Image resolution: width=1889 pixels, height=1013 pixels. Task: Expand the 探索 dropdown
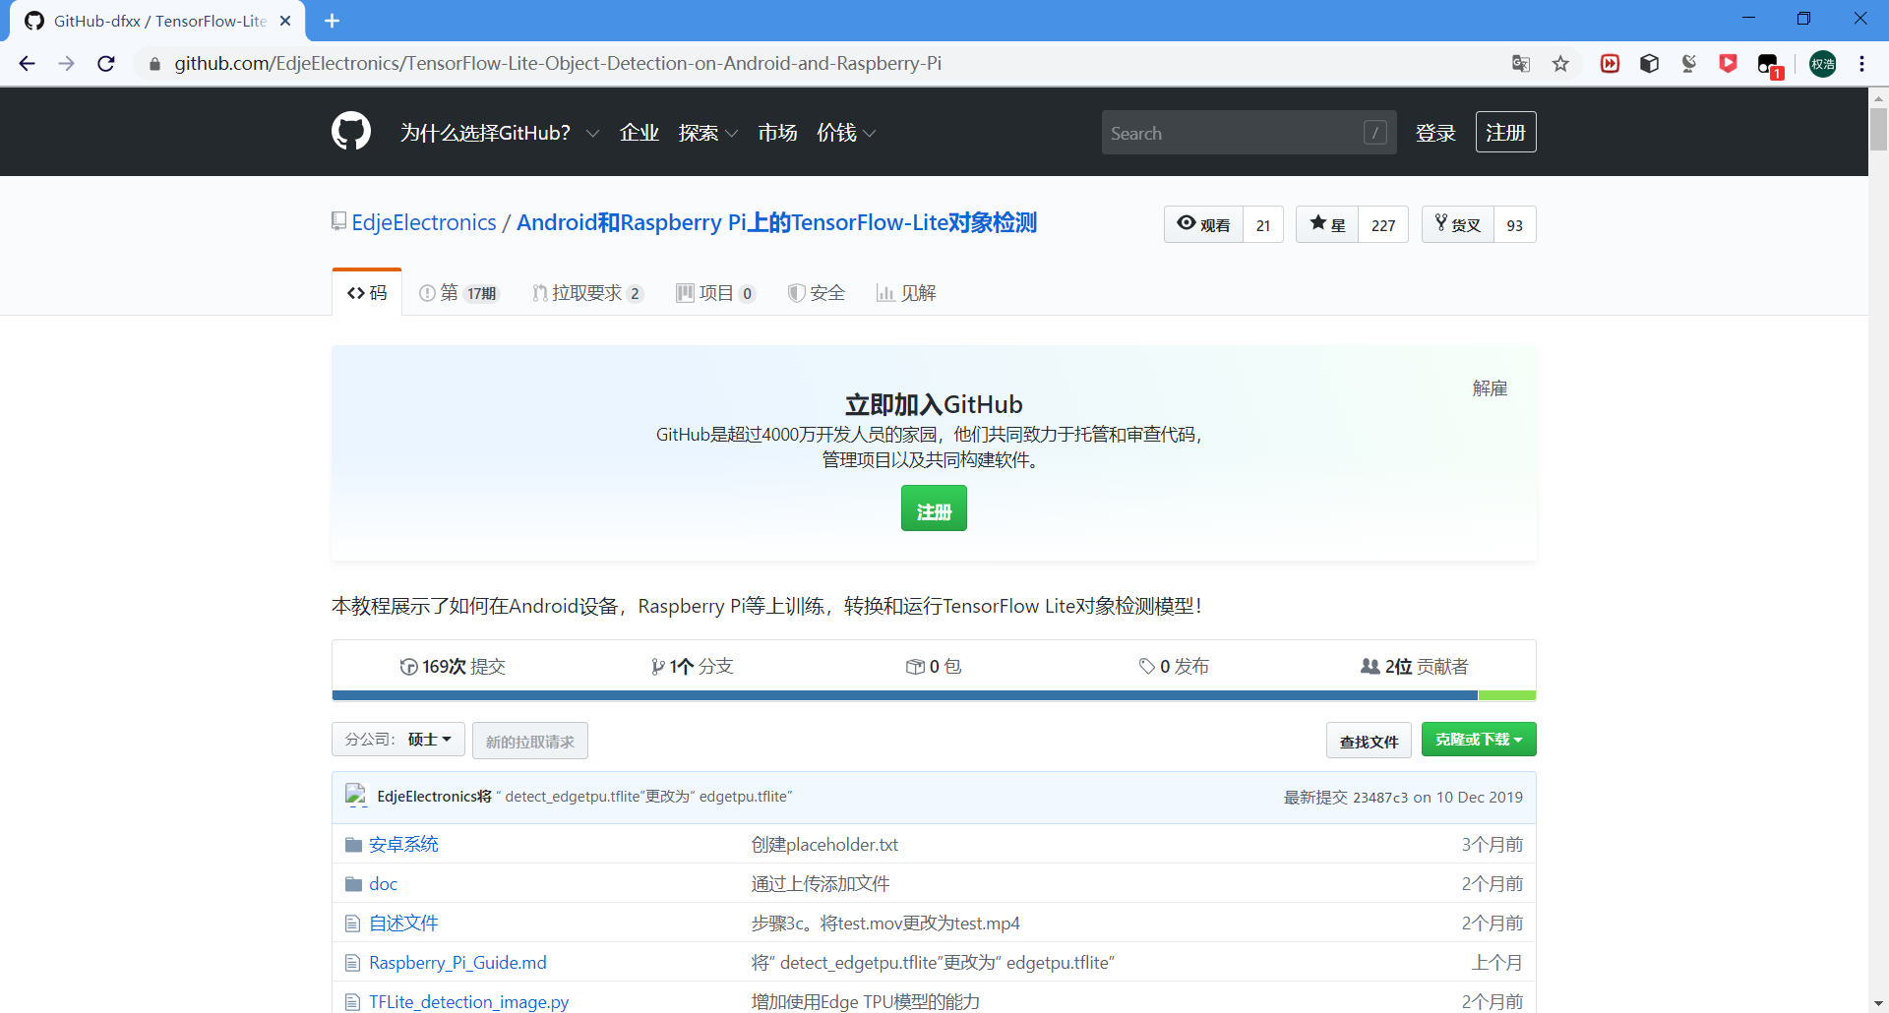(x=707, y=133)
